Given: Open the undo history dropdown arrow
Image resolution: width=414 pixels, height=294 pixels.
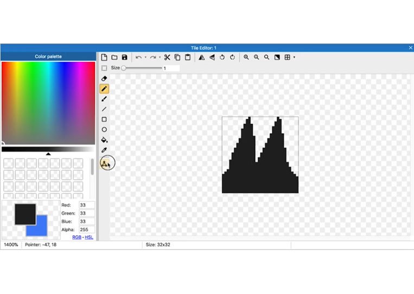Looking at the screenshot, I should coord(145,58).
